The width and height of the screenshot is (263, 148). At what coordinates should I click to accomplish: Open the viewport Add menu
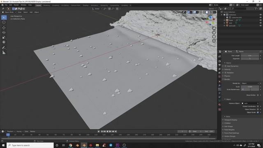[31, 12]
